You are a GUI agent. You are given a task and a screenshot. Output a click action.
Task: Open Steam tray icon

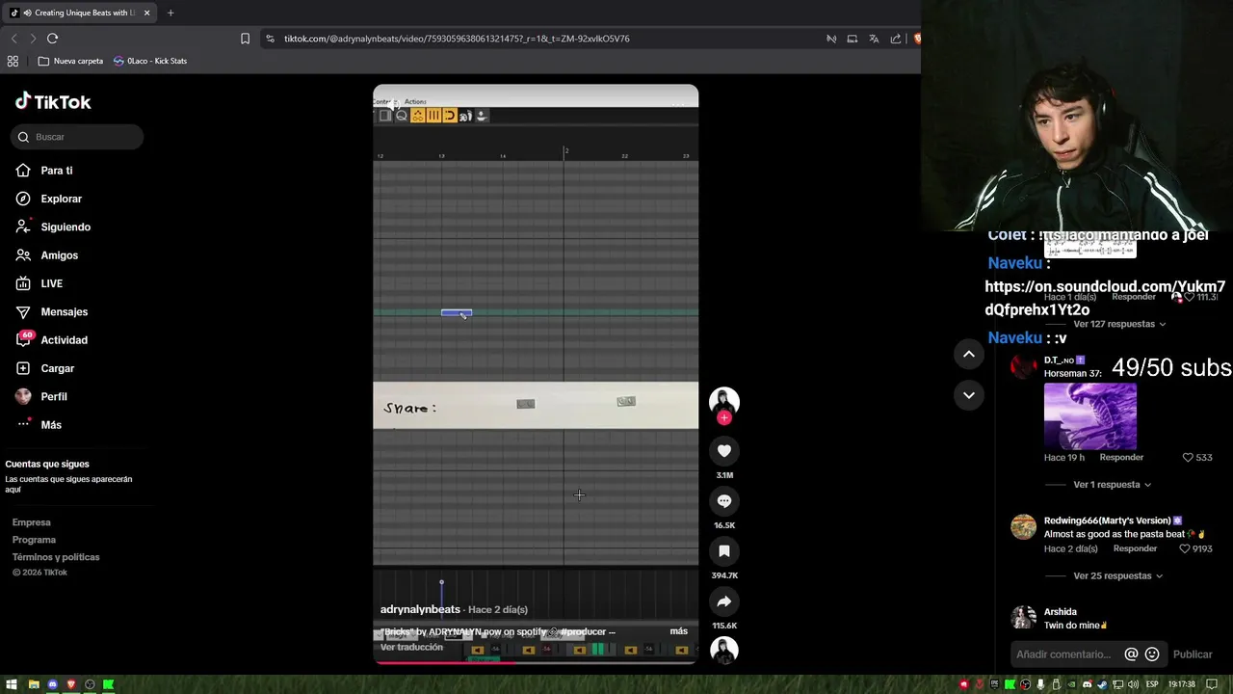[x=1103, y=684]
